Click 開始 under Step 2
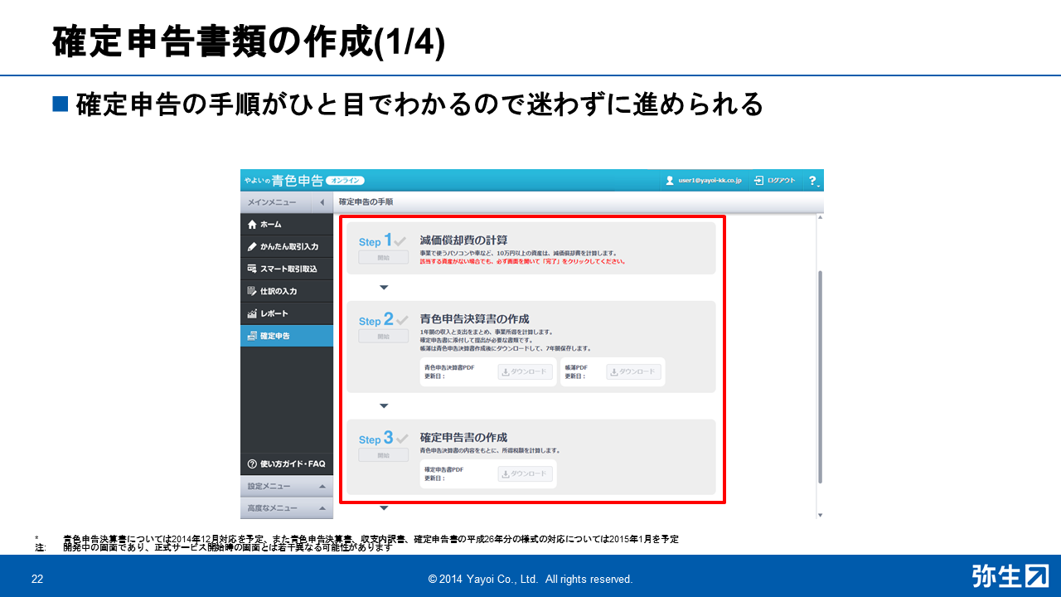This screenshot has width=1061, height=597. (383, 336)
